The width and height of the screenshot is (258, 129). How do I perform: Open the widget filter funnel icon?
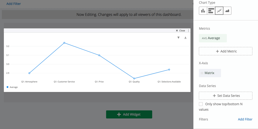pos(178,38)
